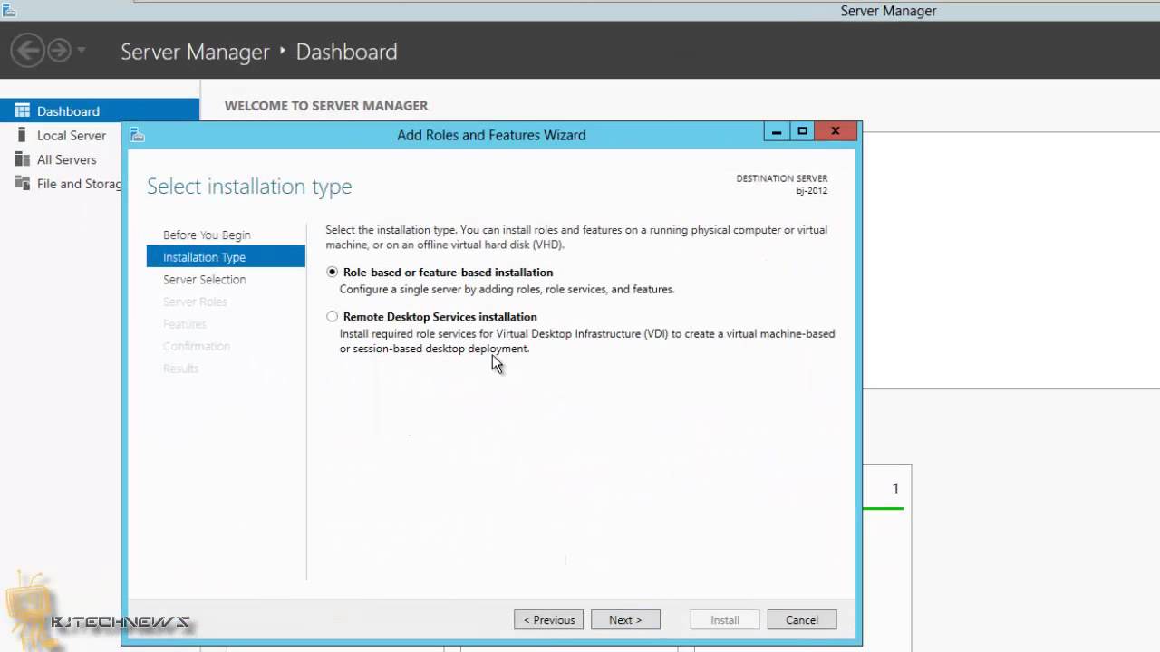Click the WELCOME TO SERVER MANAGER heading
The image size is (1160, 652).
click(x=326, y=106)
